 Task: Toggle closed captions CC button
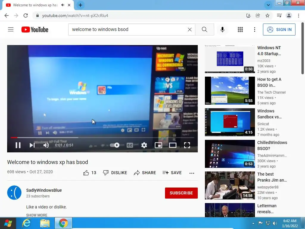(130, 145)
